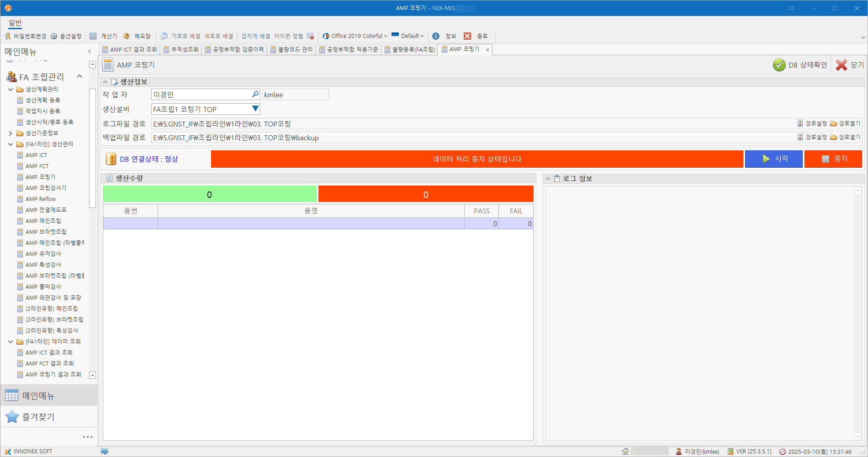The width and height of the screenshot is (868, 457).
Task: Click the password change (비밀번호변경) icon
Action: (8, 36)
